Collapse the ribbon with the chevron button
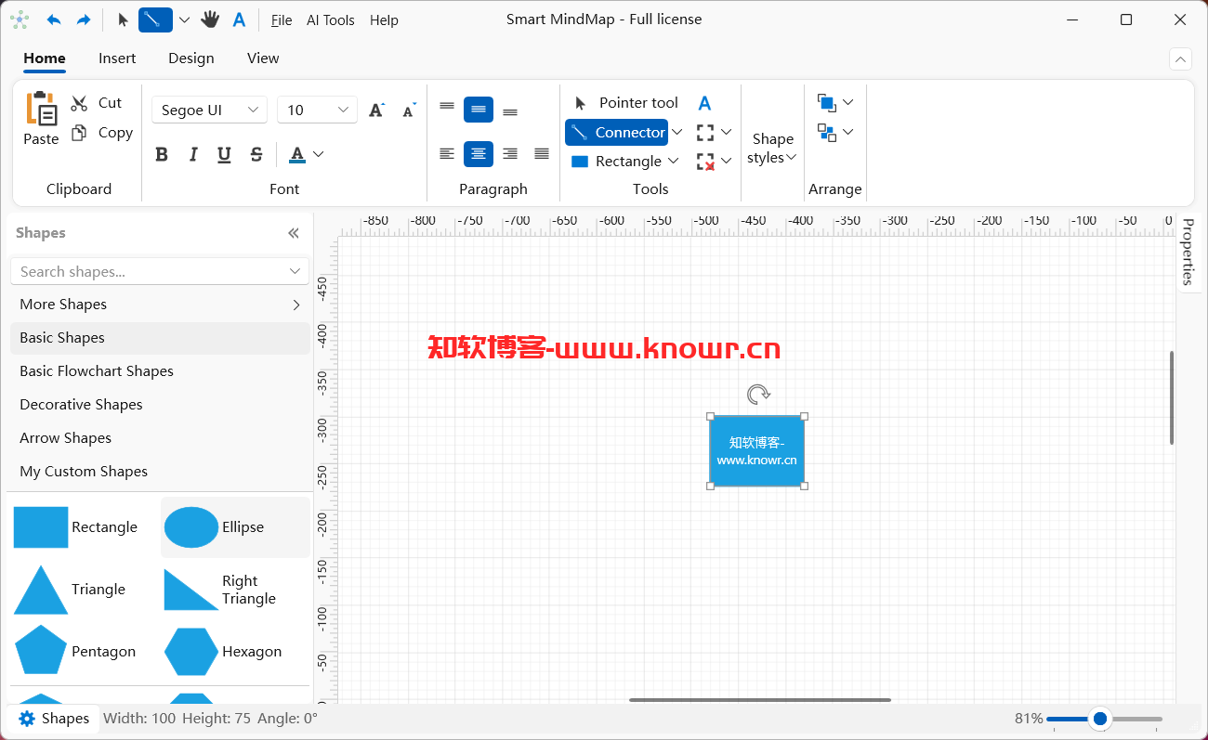The height and width of the screenshot is (740, 1208). click(1180, 59)
